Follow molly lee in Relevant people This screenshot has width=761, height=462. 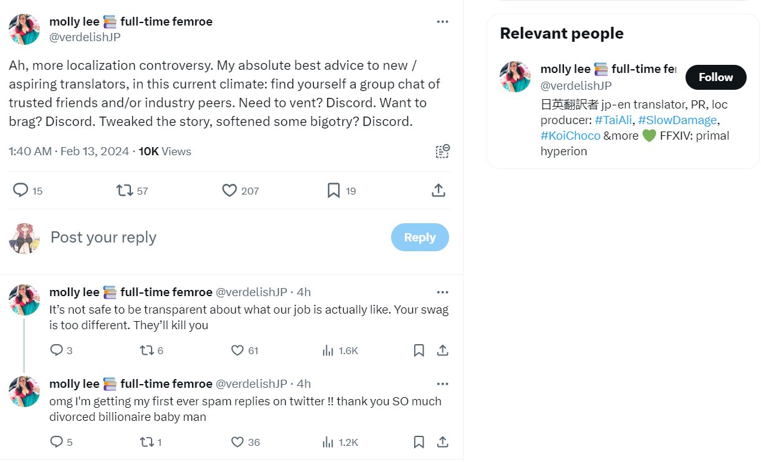(715, 77)
